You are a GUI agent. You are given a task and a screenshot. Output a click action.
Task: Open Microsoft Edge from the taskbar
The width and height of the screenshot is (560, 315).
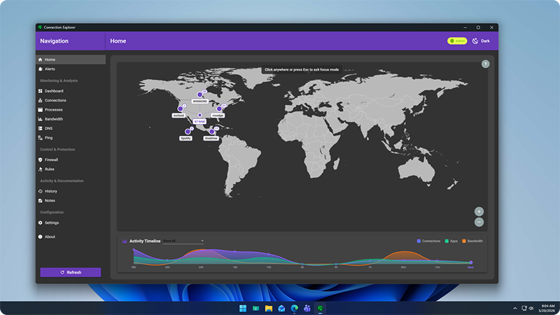click(x=294, y=308)
